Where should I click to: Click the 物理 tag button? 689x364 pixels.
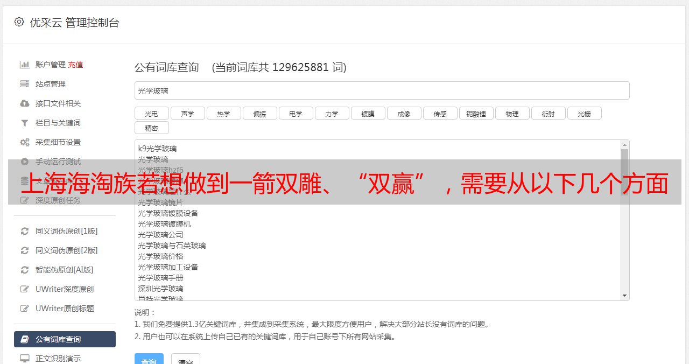[x=512, y=113]
